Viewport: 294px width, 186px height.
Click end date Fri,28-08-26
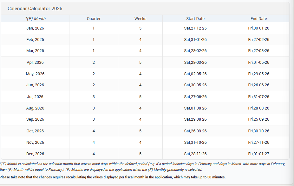tap(258, 108)
